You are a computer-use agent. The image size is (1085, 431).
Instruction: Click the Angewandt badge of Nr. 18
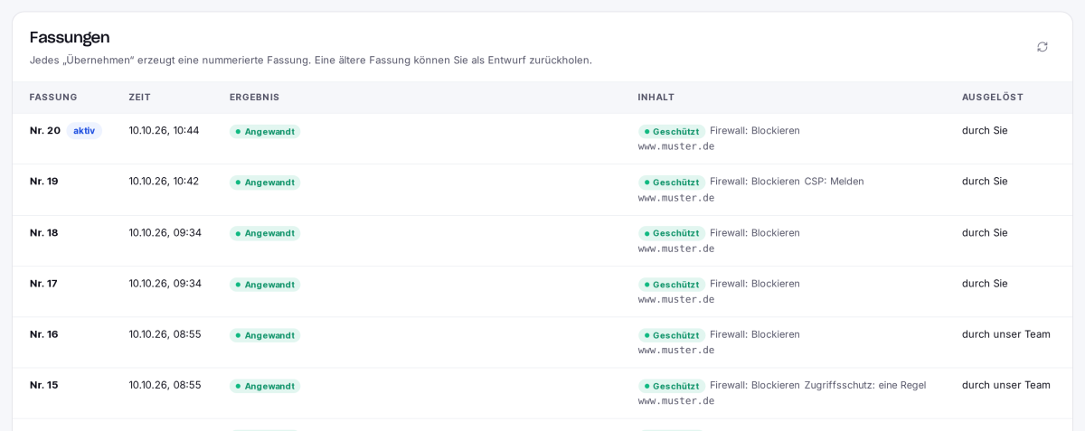(265, 233)
